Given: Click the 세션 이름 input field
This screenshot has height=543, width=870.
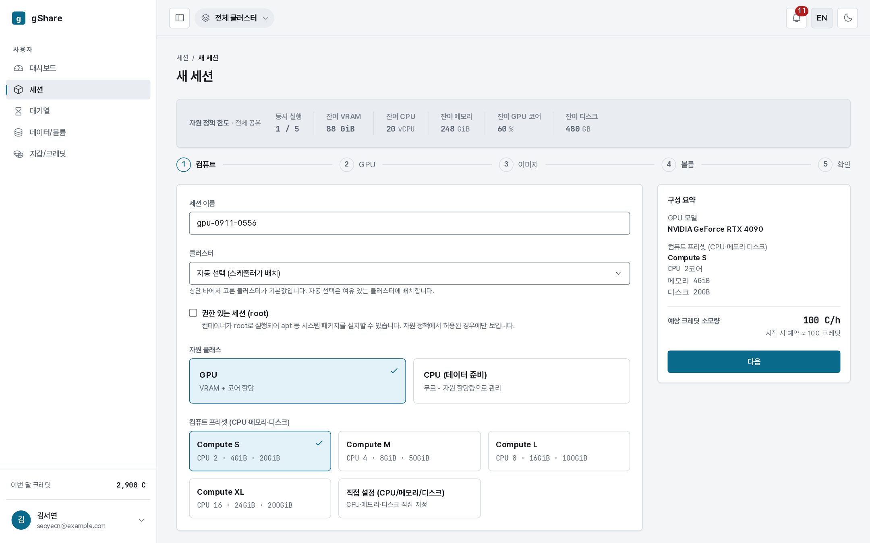Looking at the screenshot, I should pyautogui.click(x=410, y=223).
